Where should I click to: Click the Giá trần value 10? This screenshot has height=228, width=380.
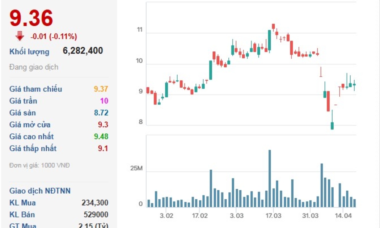click(x=104, y=101)
